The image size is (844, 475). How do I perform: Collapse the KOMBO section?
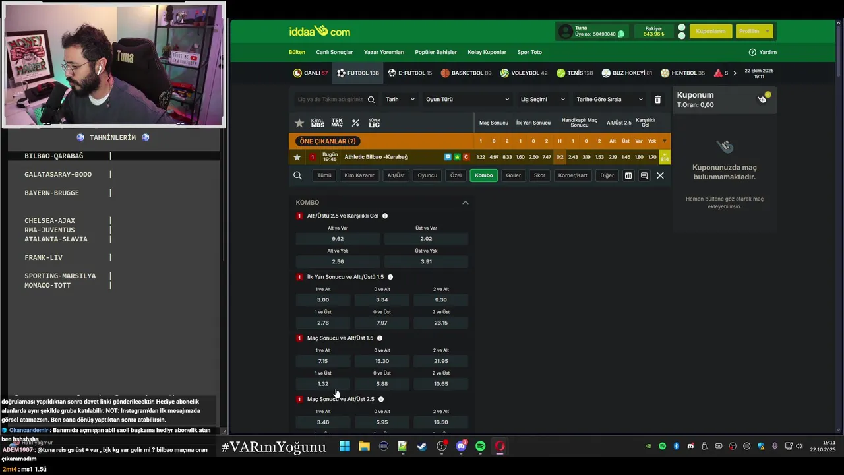(465, 203)
